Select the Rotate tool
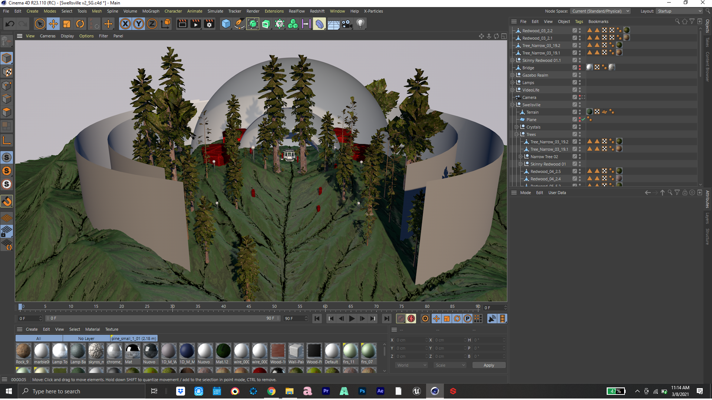712x400 pixels. pos(80,24)
